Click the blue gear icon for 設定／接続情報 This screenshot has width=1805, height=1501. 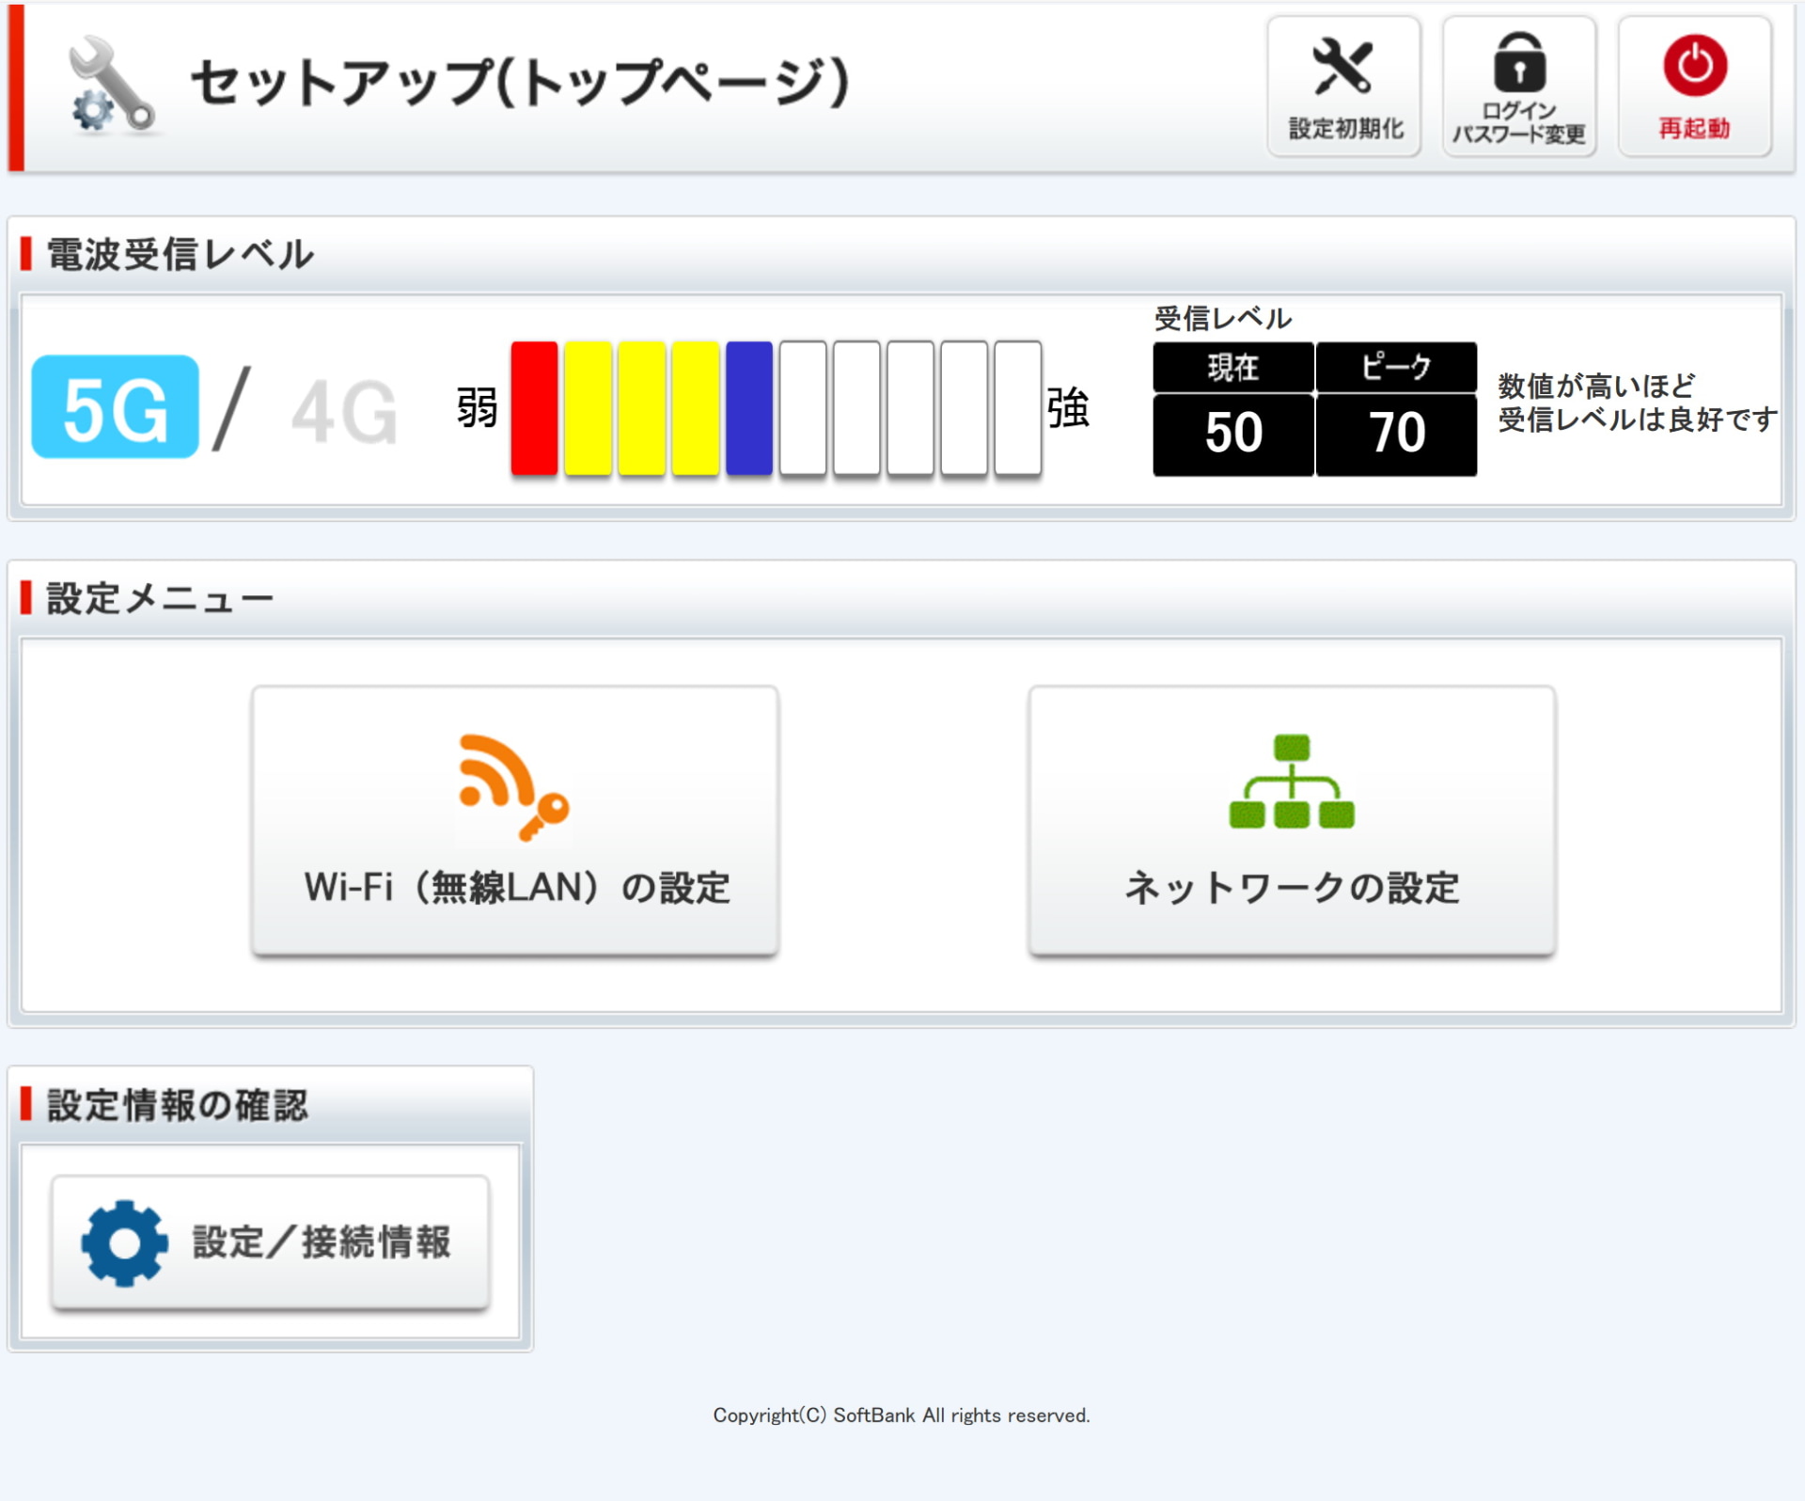(x=122, y=1243)
